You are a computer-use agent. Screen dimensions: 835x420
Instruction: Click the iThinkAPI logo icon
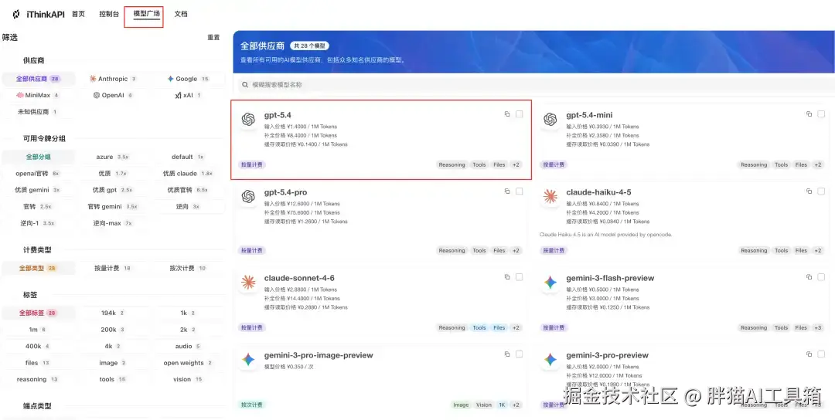16,14
